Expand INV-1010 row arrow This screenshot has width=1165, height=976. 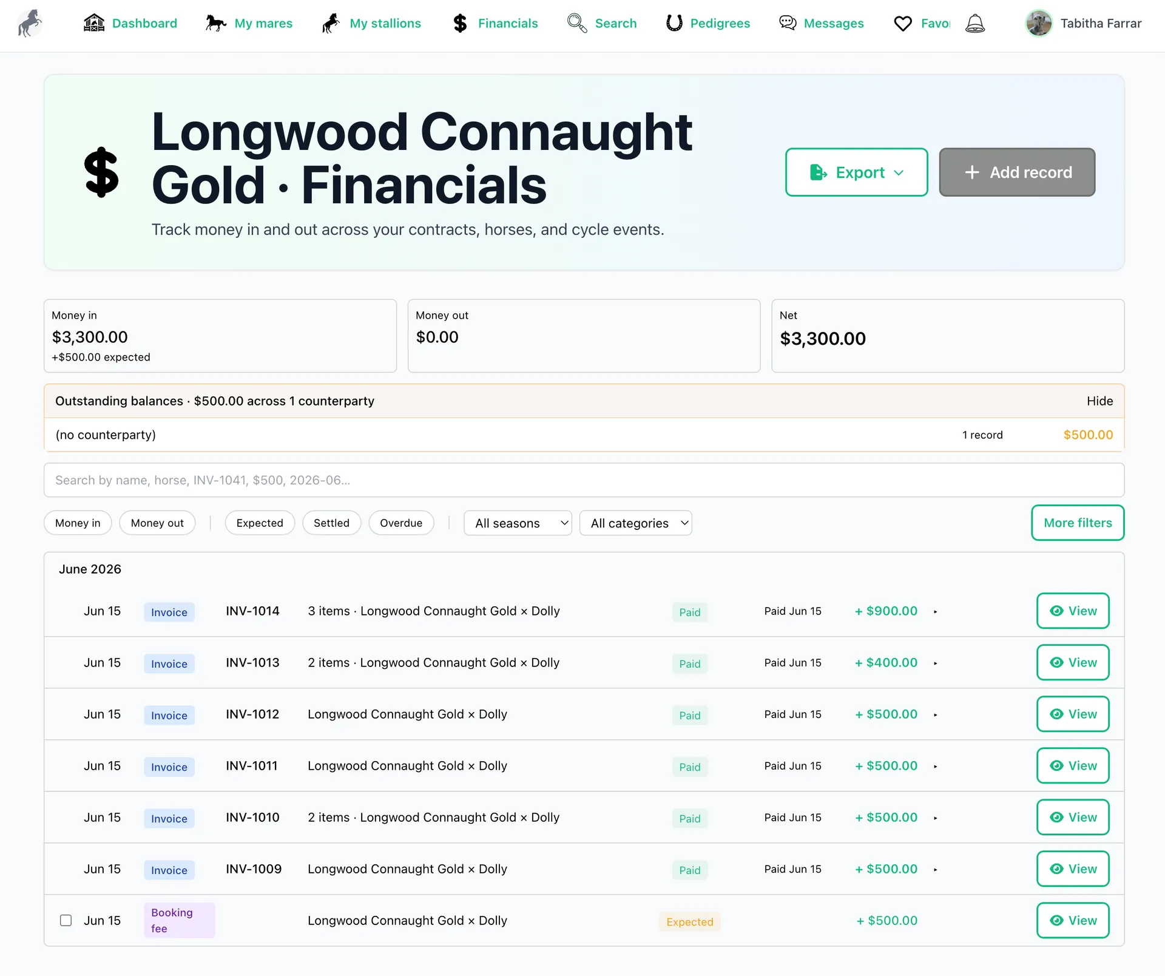[935, 818]
